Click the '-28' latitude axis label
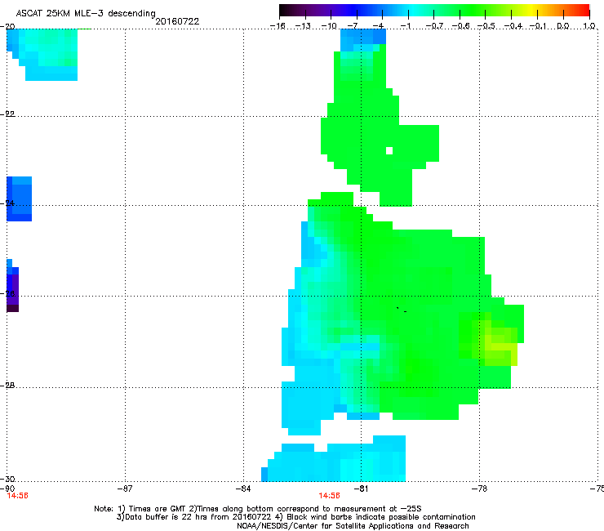 7,386
